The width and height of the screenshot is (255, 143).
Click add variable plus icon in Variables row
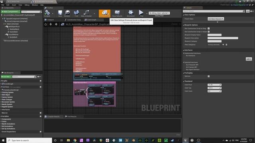point(41,116)
